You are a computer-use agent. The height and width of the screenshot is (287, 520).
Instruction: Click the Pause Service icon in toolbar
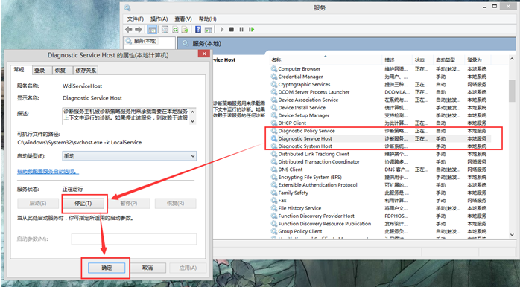(241, 30)
